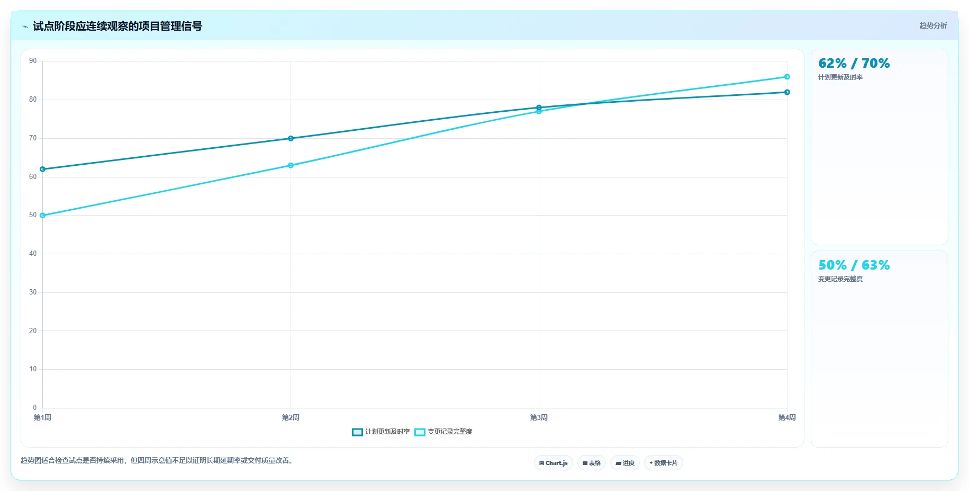Click the footnote beginning 趋势图适合检查试点
Viewport: 969px width, 491px height.
click(157, 460)
